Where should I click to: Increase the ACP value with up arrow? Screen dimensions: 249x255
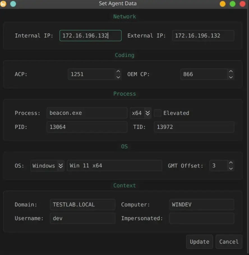pyautogui.click(x=118, y=72)
